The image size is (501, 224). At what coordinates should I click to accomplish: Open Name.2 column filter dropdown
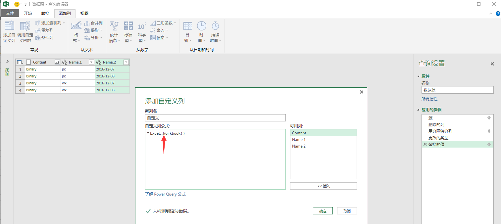tap(126, 62)
